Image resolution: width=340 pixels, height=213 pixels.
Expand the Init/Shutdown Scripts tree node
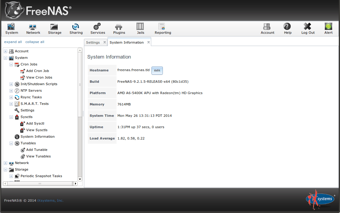click(x=11, y=84)
